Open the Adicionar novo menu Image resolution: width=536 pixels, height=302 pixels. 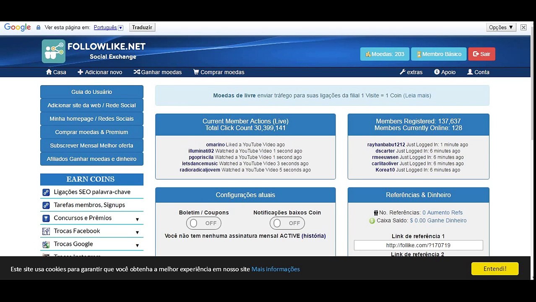(100, 72)
